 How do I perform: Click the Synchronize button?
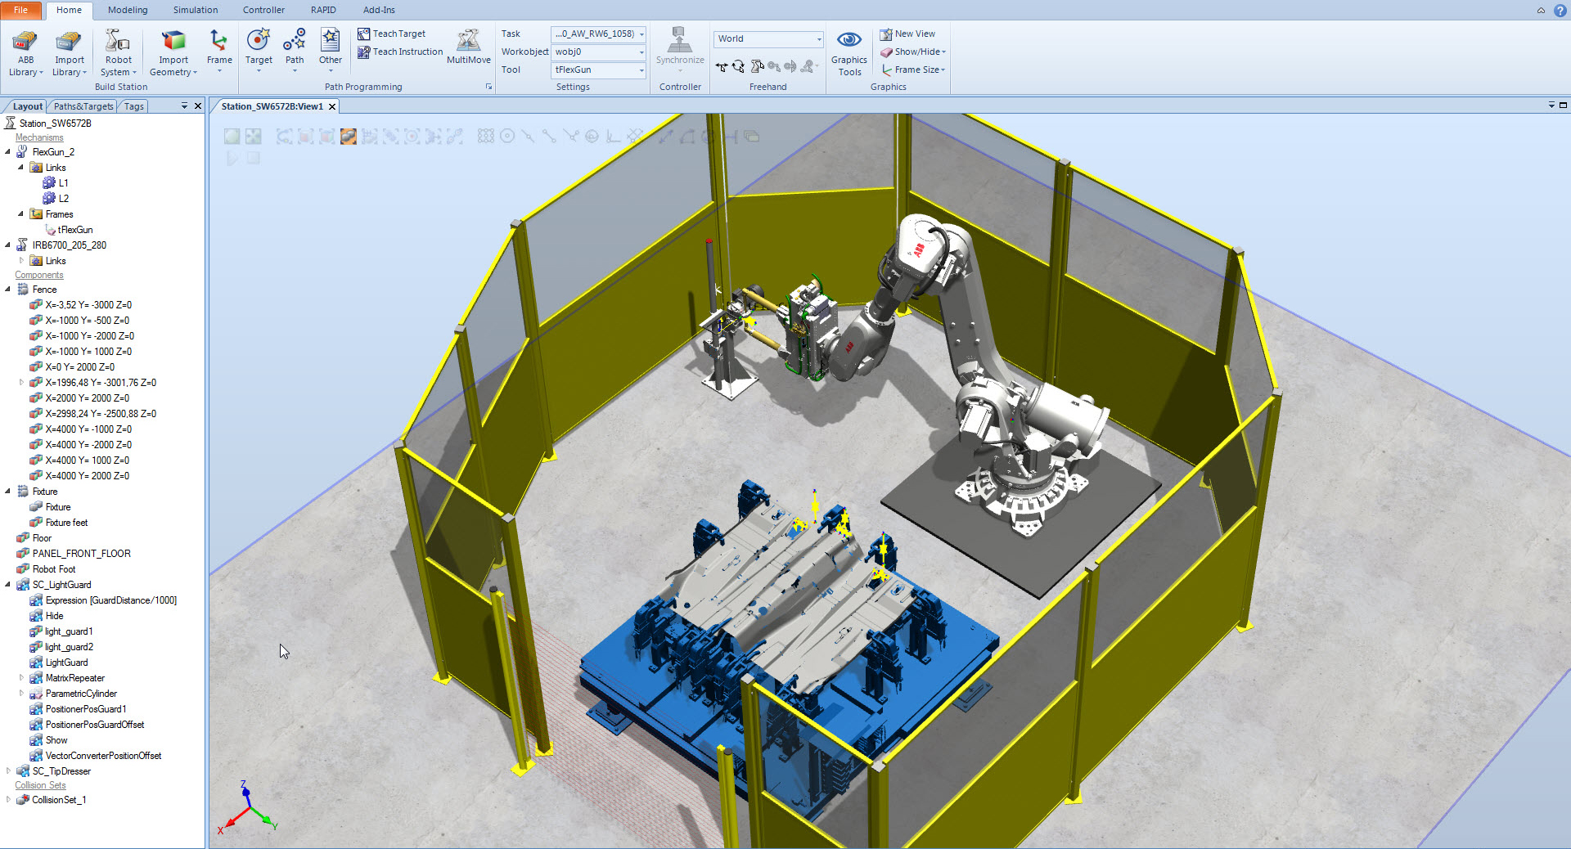(x=679, y=51)
